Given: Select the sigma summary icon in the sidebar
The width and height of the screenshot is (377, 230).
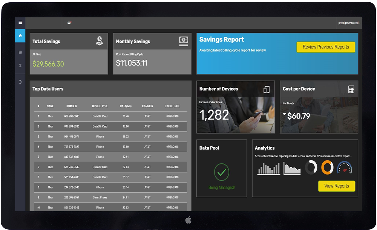Looking at the screenshot, I should [20, 65].
